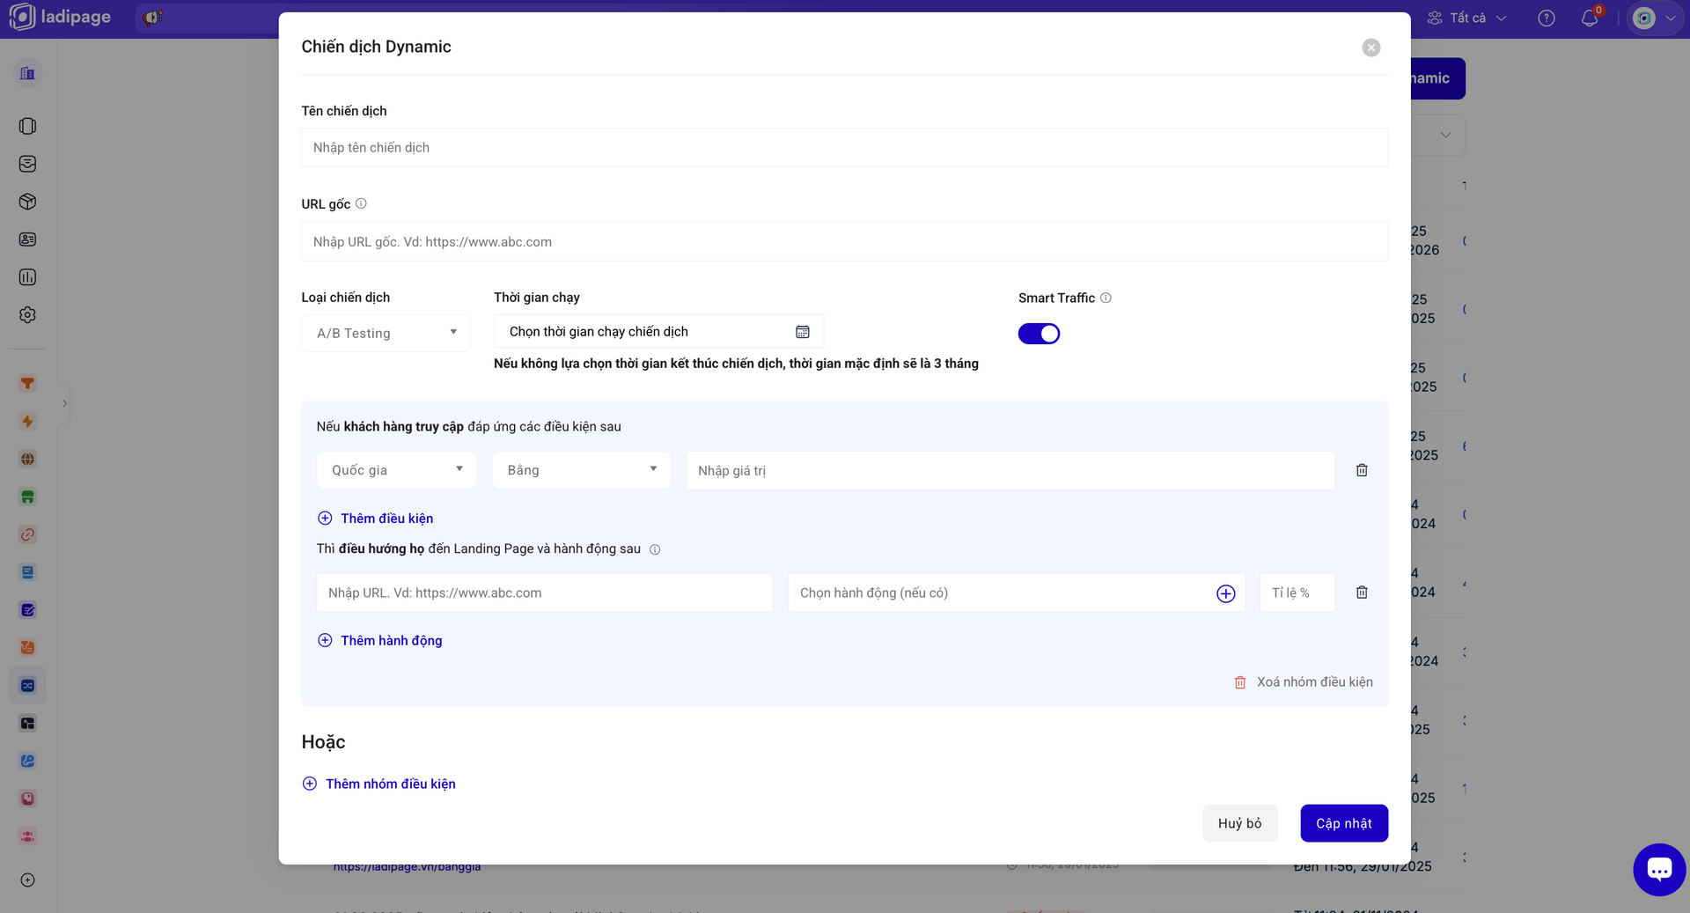This screenshot has height=913, width=1690.
Task: Open the Loại chiến dịch A/B Testing dropdown
Action: click(x=386, y=333)
